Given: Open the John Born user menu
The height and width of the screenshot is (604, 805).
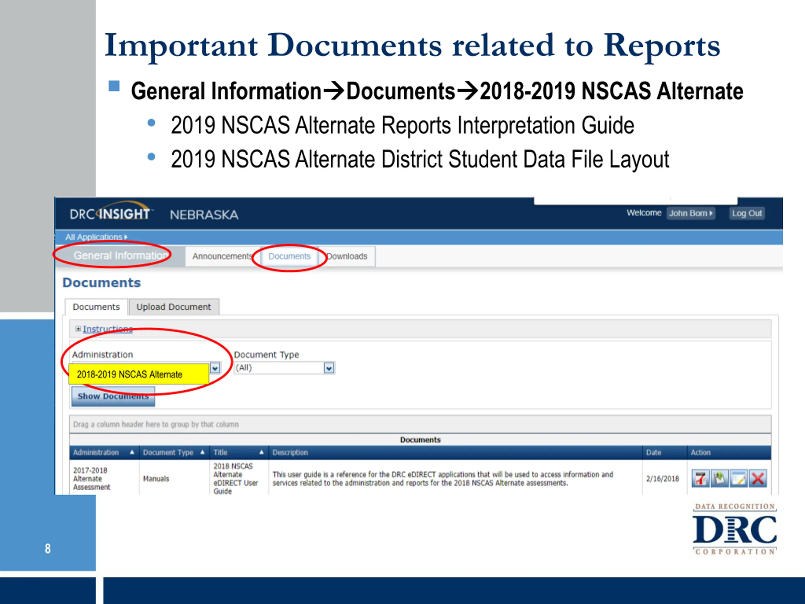Looking at the screenshot, I should click(691, 213).
